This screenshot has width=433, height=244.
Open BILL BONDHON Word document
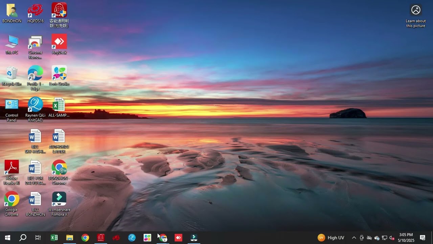(35, 204)
